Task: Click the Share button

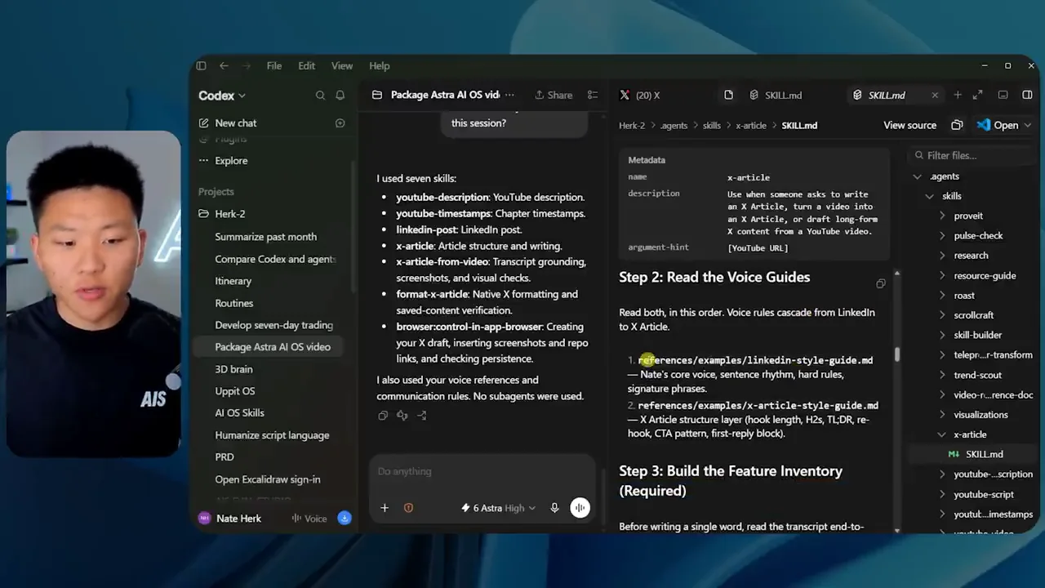Action: point(554,96)
